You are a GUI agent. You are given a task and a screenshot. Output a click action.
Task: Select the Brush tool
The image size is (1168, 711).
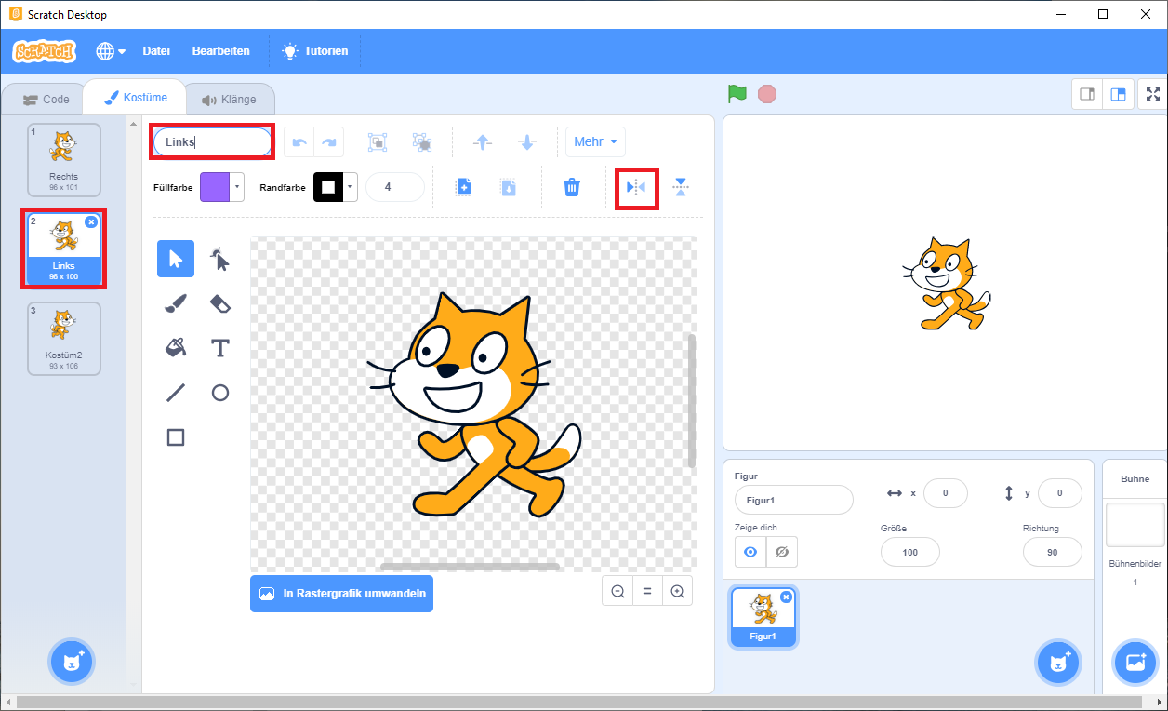point(176,303)
